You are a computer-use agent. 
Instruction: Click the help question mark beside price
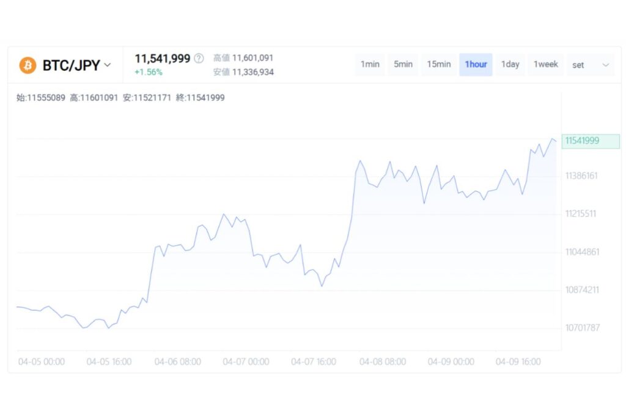[x=199, y=59]
